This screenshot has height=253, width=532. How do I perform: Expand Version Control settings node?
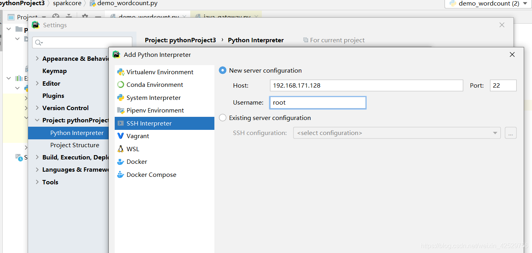point(37,108)
